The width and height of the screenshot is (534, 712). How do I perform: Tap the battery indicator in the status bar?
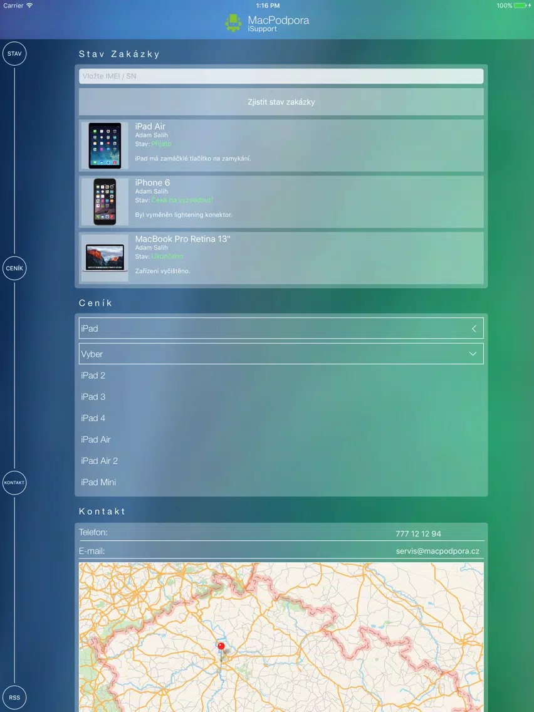point(521,6)
